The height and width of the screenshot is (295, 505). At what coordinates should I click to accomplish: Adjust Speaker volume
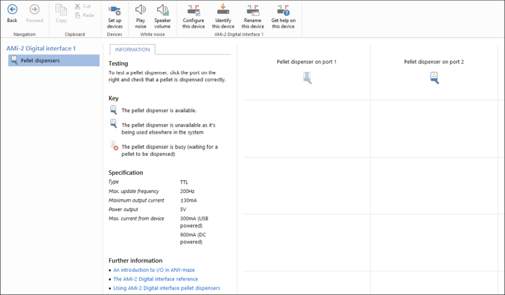(162, 17)
